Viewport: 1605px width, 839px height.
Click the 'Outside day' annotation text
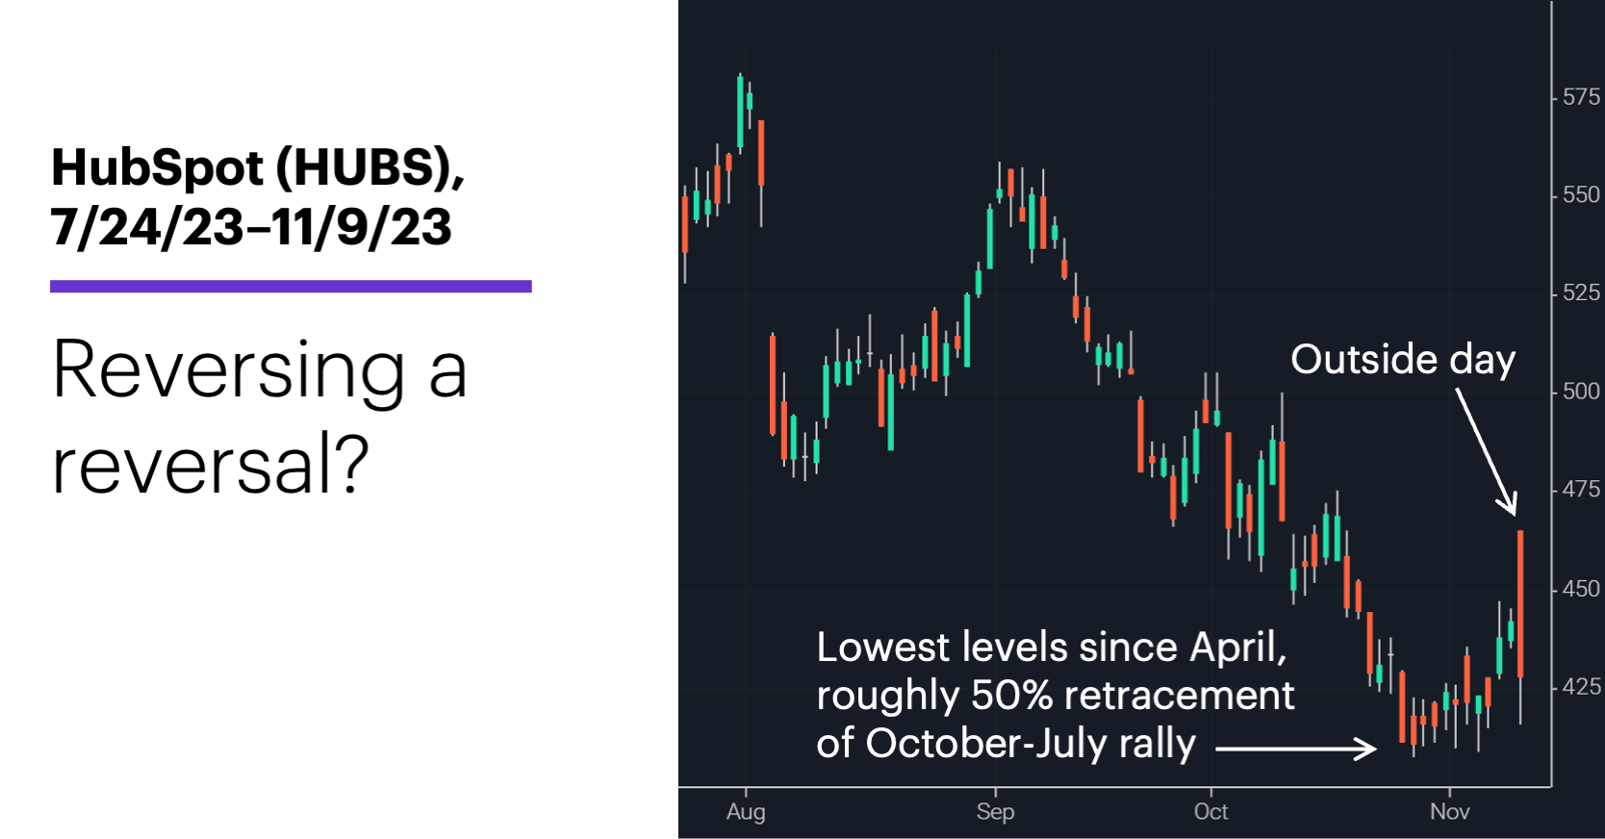click(1403, 361)
